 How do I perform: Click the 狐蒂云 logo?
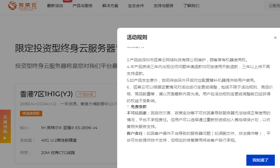pos(23,5)
